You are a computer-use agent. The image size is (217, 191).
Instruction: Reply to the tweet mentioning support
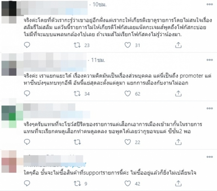(x=27, y=183)
